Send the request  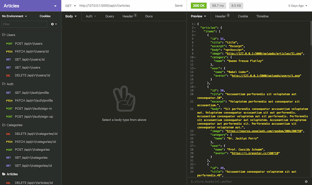[178, 6]
